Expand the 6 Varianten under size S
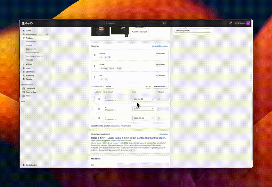Viewport: 272px width, 187px height. 110,101
